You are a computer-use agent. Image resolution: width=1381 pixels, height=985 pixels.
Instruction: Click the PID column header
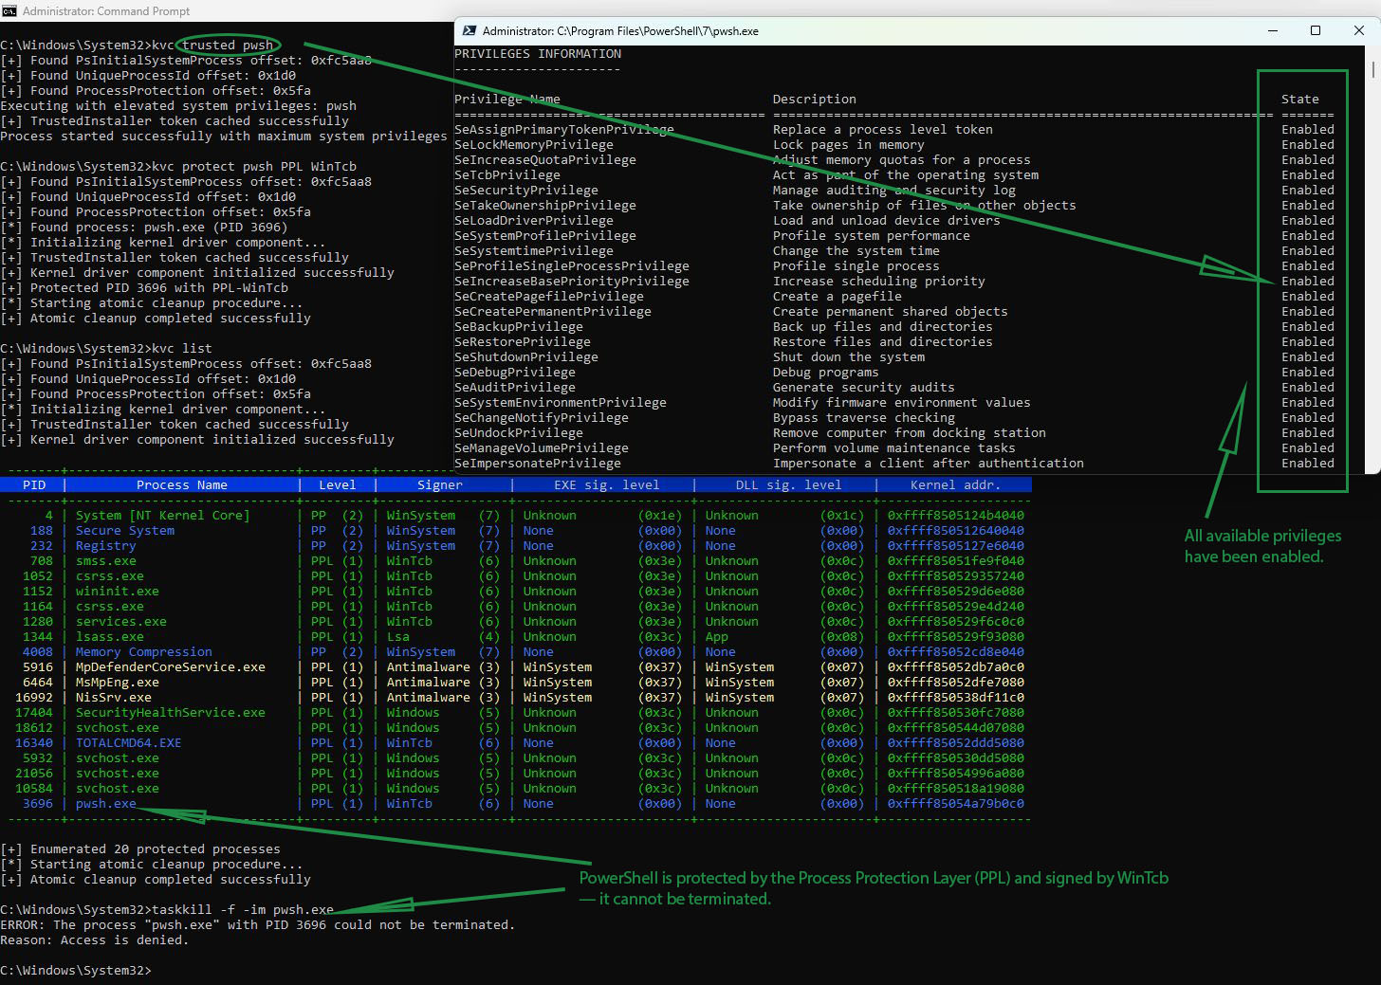pyautogui.click(x=34, y=485)
